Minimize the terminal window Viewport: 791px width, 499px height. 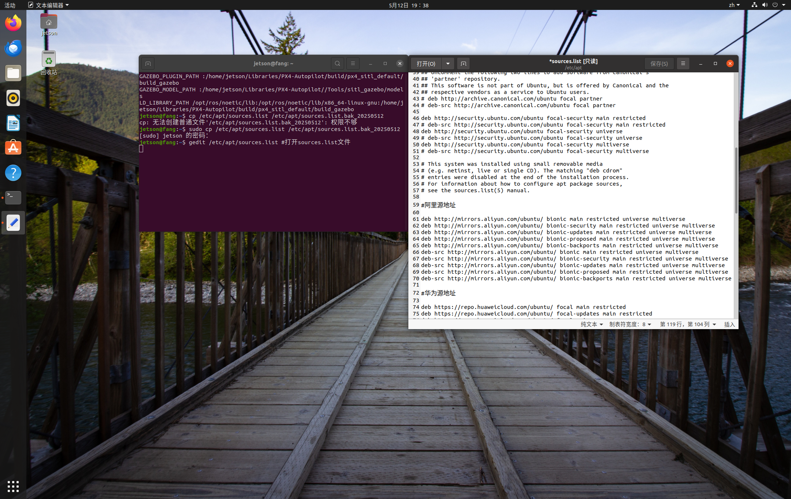371,63
